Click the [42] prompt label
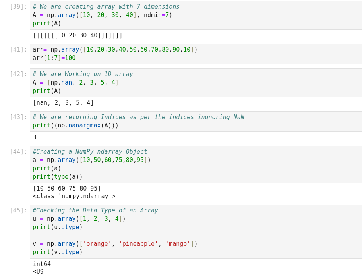Image resolution: width=362 pixels, height=278 pixels. [18, 74]
